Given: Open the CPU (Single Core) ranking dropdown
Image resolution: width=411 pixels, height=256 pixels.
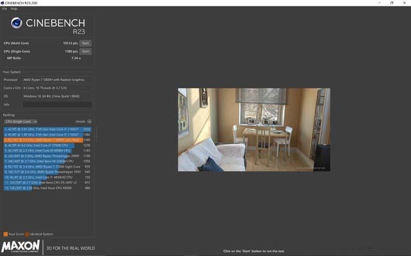Looking at the screenshot, I should (21, 122).
